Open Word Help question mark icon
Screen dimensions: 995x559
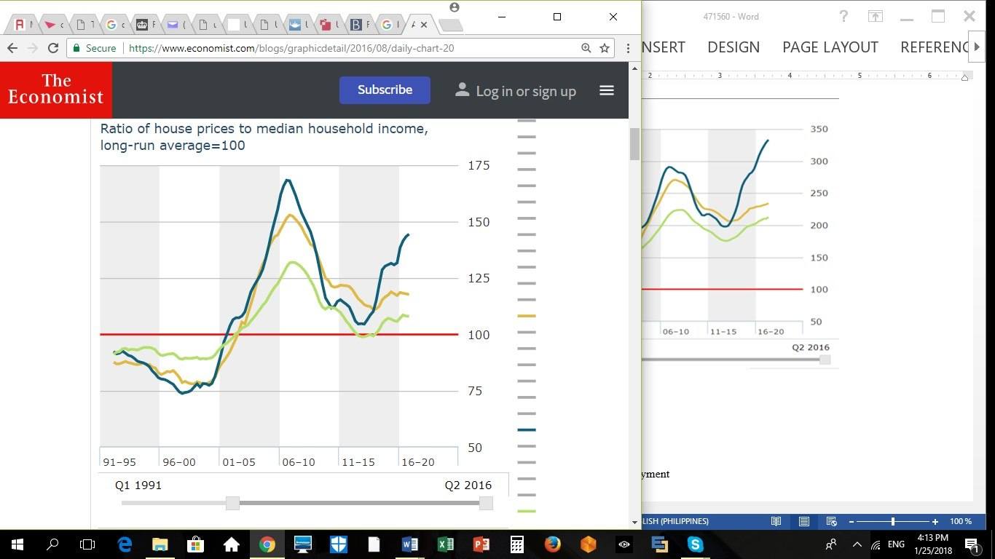click(x=843, y=16)
